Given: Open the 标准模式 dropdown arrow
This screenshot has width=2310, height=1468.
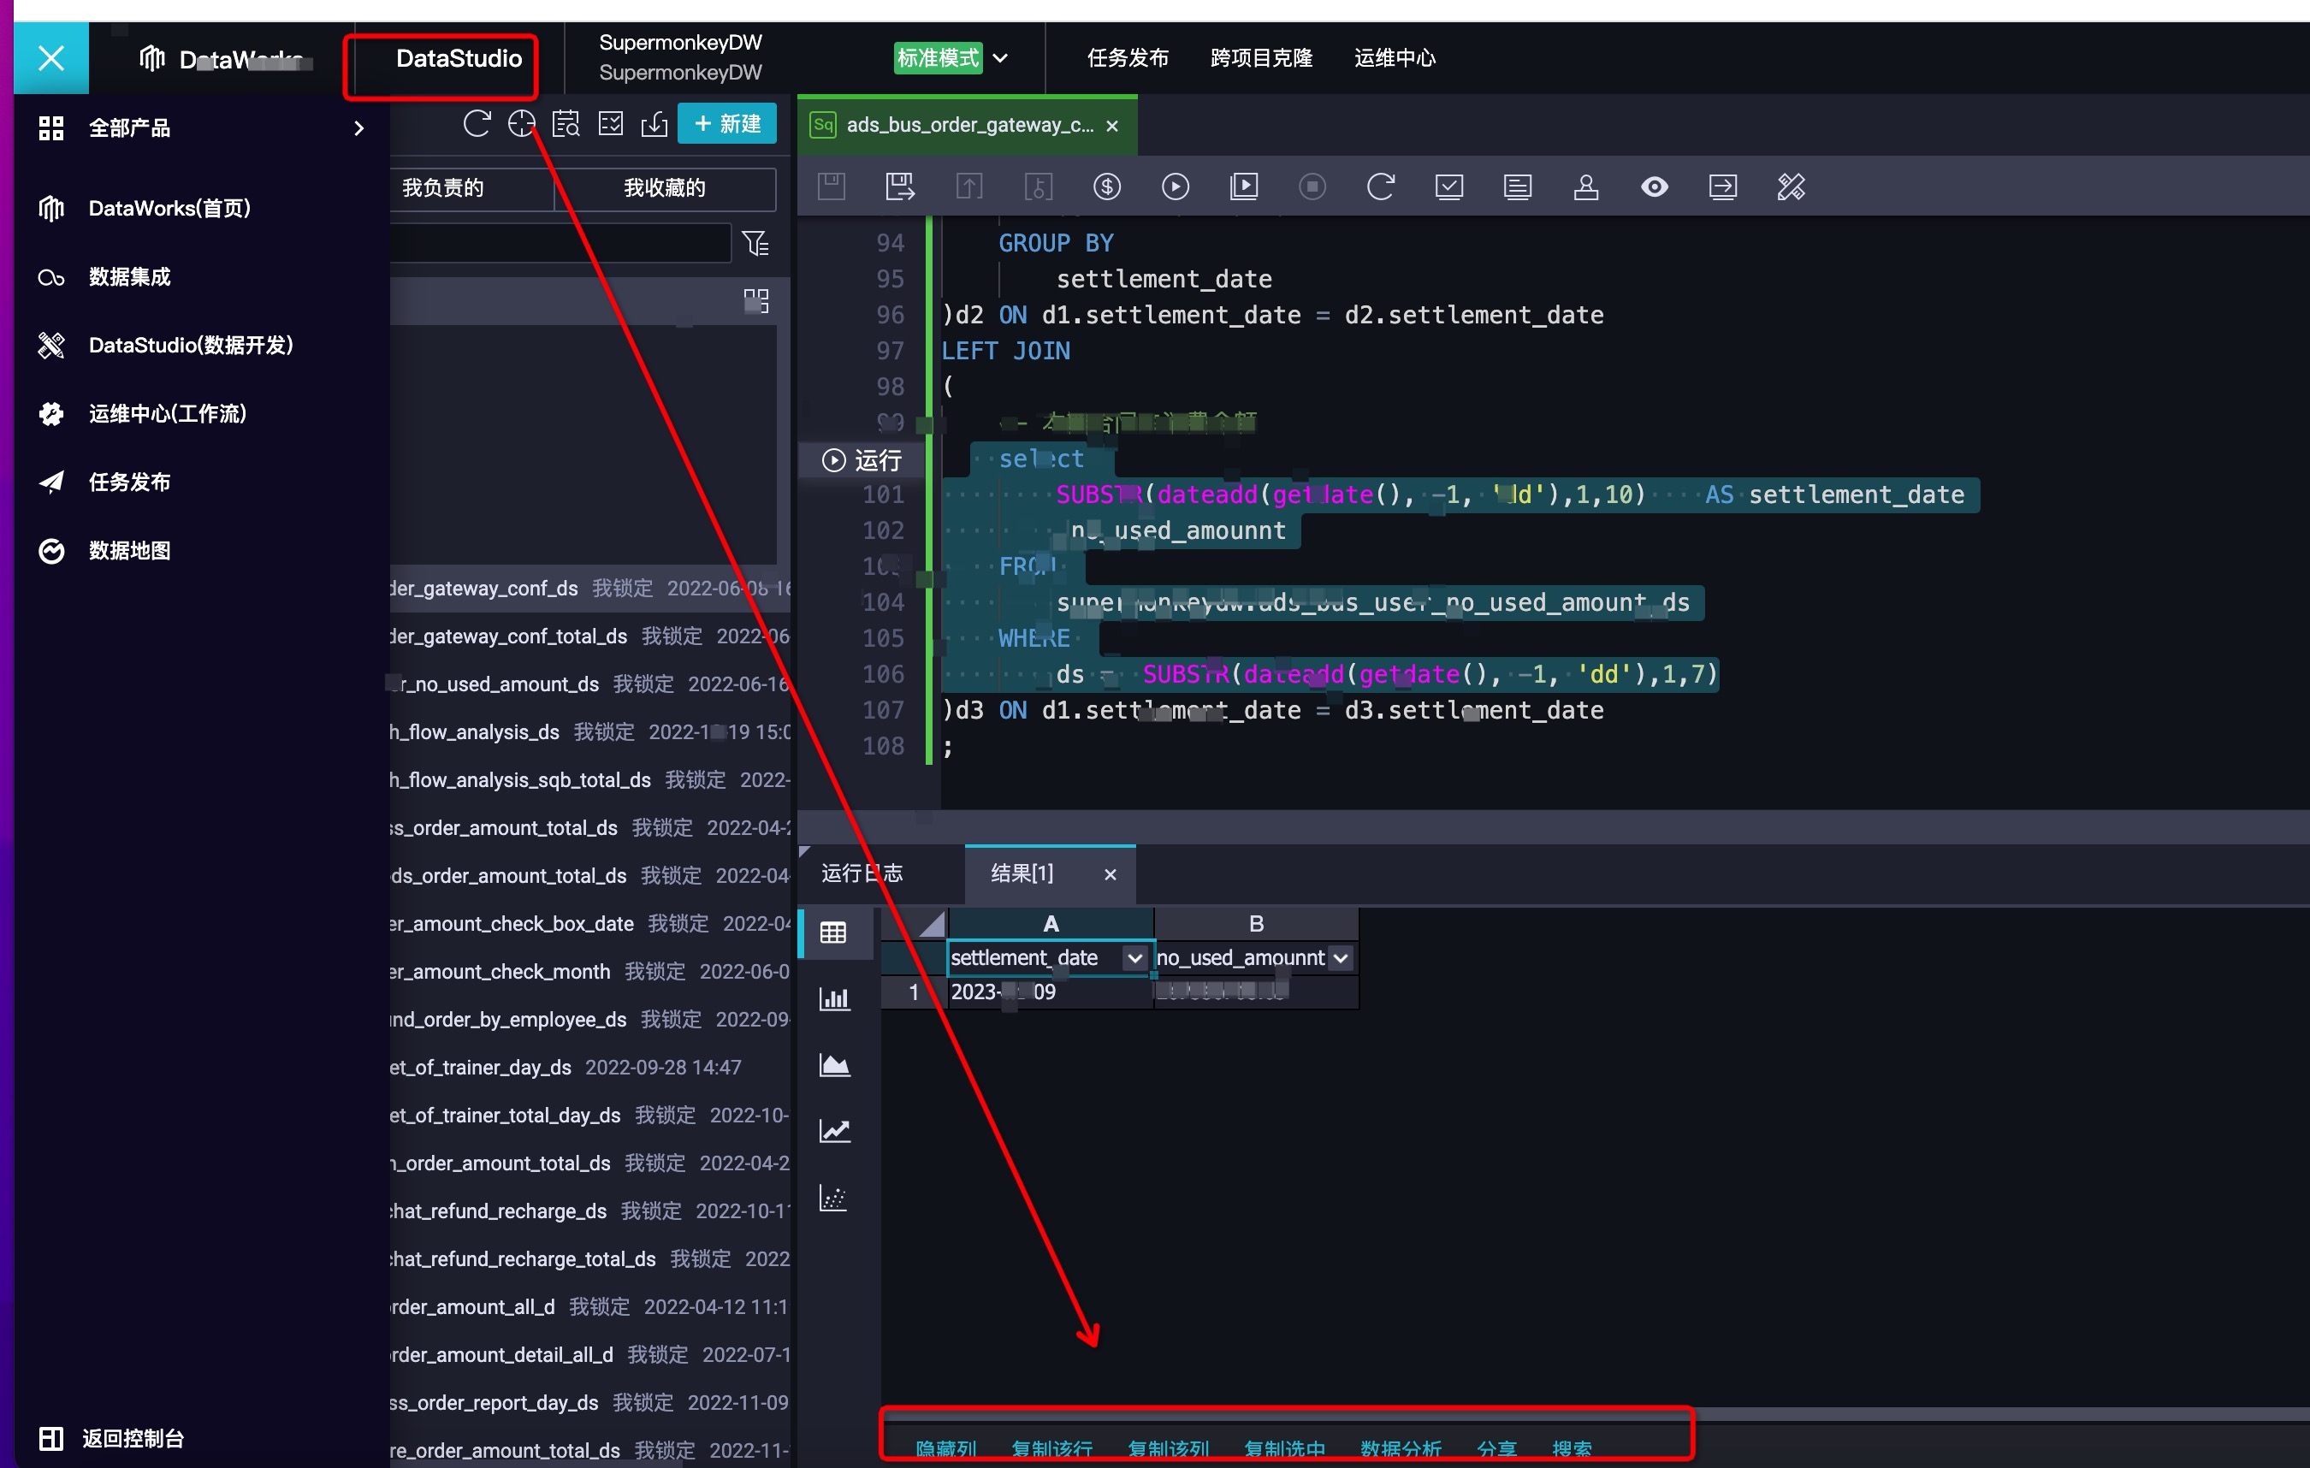Looking at the screenshot, I should [999, 57].
